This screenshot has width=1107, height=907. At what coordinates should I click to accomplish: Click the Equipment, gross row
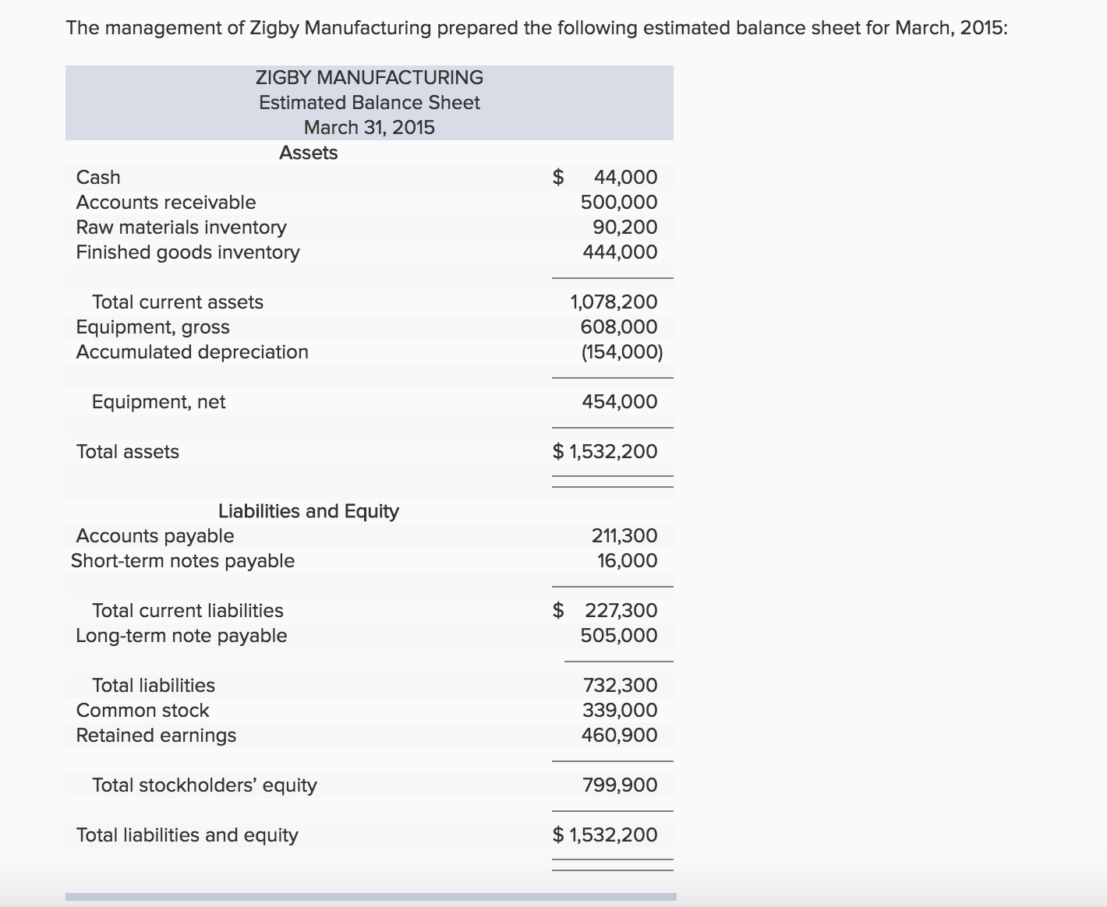click(153, 326)
